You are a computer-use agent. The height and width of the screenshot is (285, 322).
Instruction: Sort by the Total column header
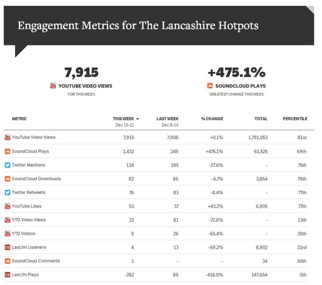[261, 119]
